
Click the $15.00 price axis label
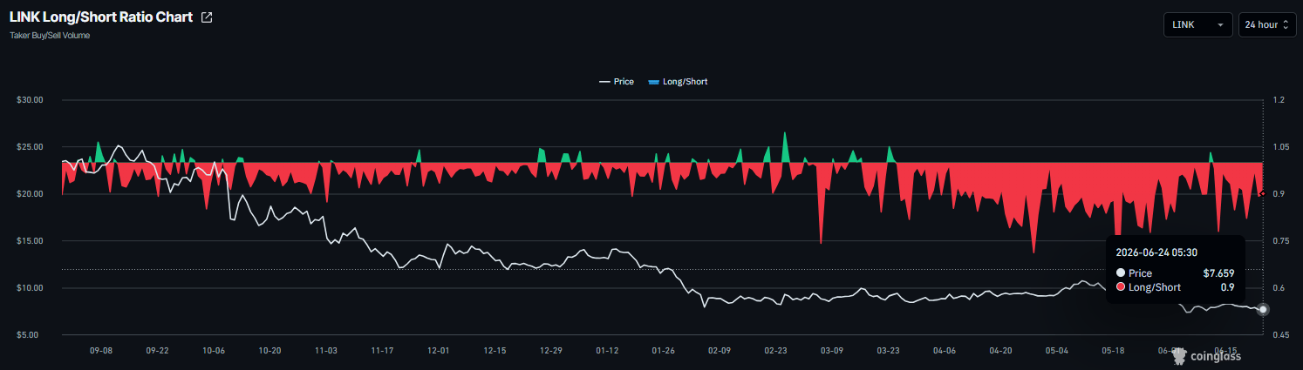[x=30, y=241]
